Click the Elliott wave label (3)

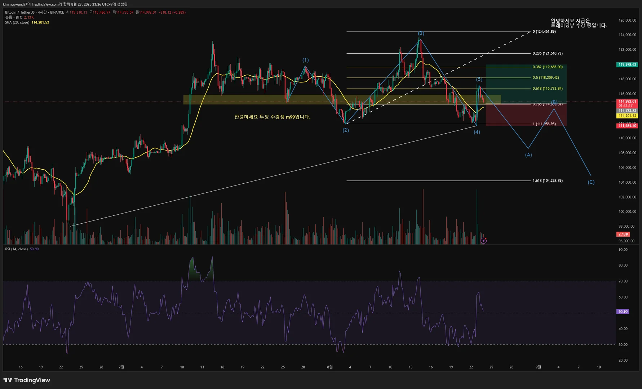421,33
